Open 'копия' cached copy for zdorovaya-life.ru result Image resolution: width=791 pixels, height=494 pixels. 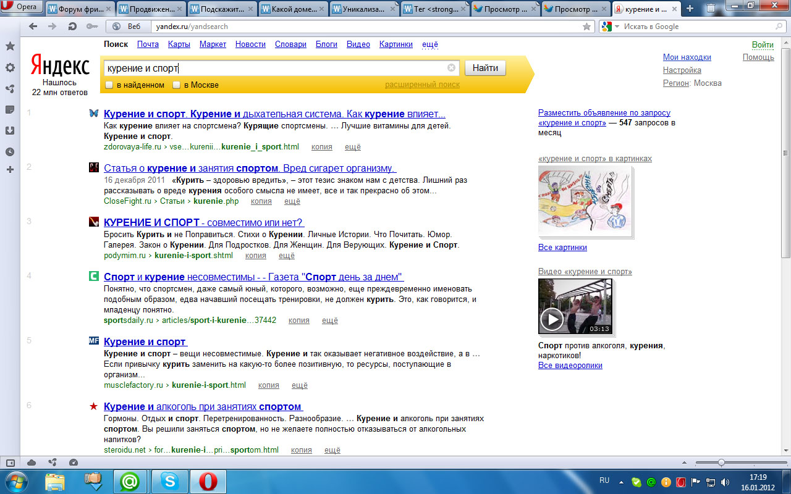[x=322, y=147]
